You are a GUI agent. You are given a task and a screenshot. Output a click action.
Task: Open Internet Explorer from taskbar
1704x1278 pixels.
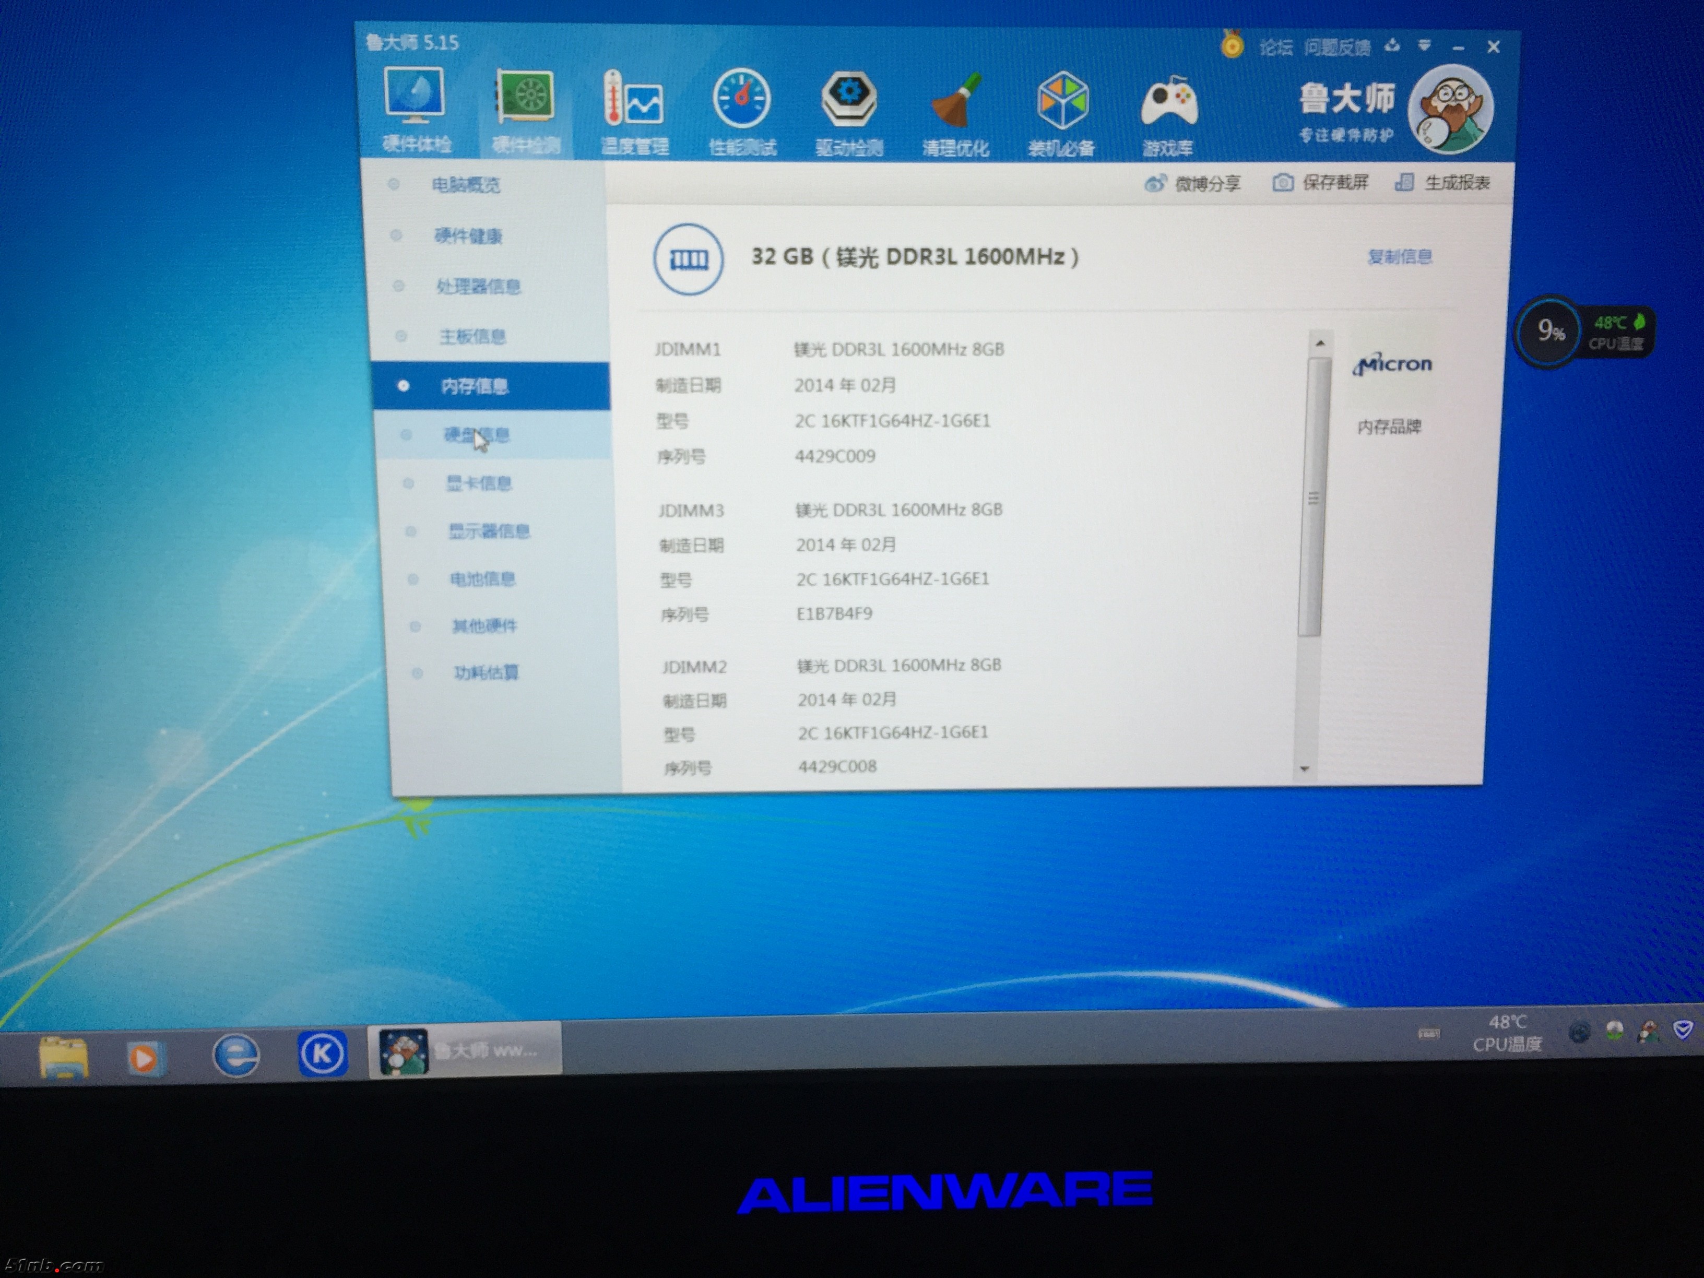pyautogui.click(x=236, y=1055)
